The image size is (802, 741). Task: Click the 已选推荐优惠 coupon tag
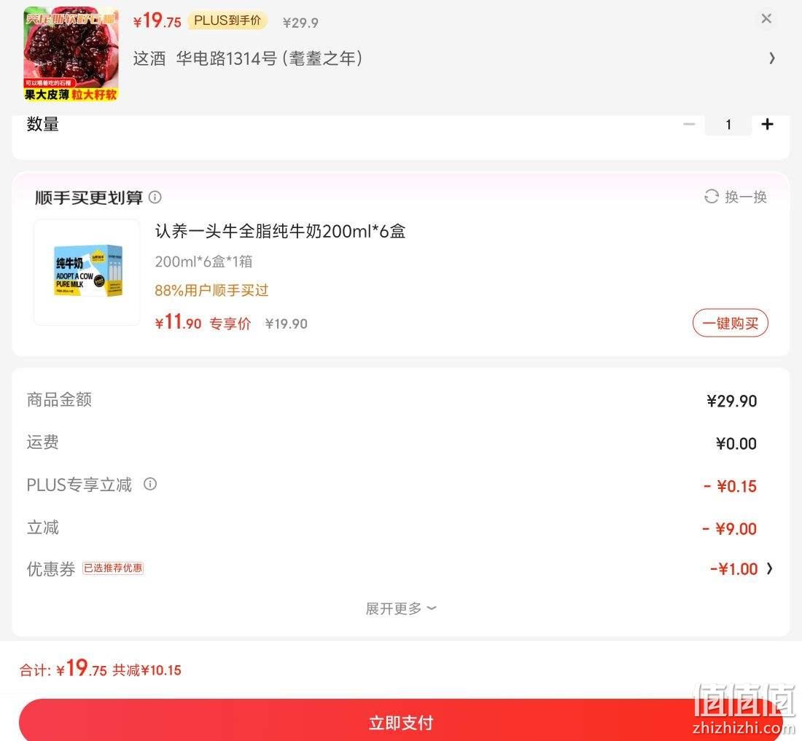(x=113, y=568)
